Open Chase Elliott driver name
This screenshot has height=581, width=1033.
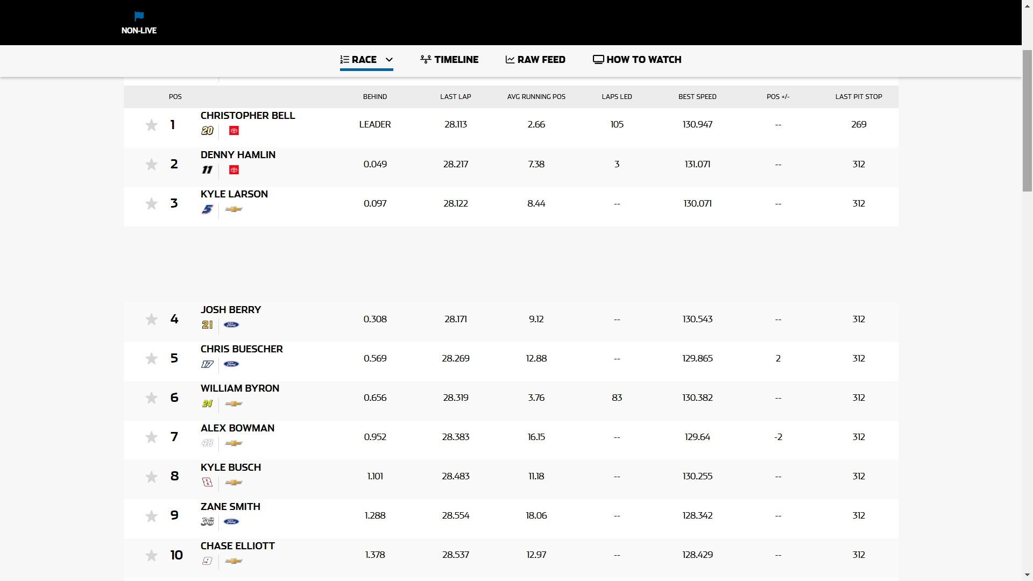tap(238, 546)
